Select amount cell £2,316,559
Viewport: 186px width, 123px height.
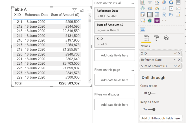[x=71, y=31]
